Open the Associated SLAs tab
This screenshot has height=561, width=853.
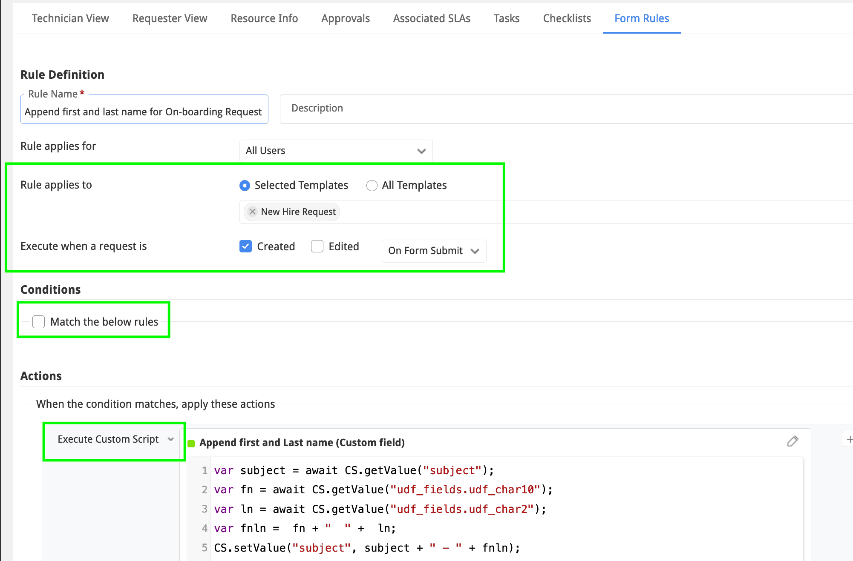431,18
